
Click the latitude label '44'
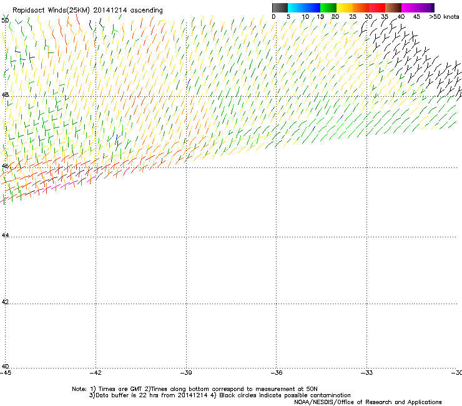[x=5, y=235]
